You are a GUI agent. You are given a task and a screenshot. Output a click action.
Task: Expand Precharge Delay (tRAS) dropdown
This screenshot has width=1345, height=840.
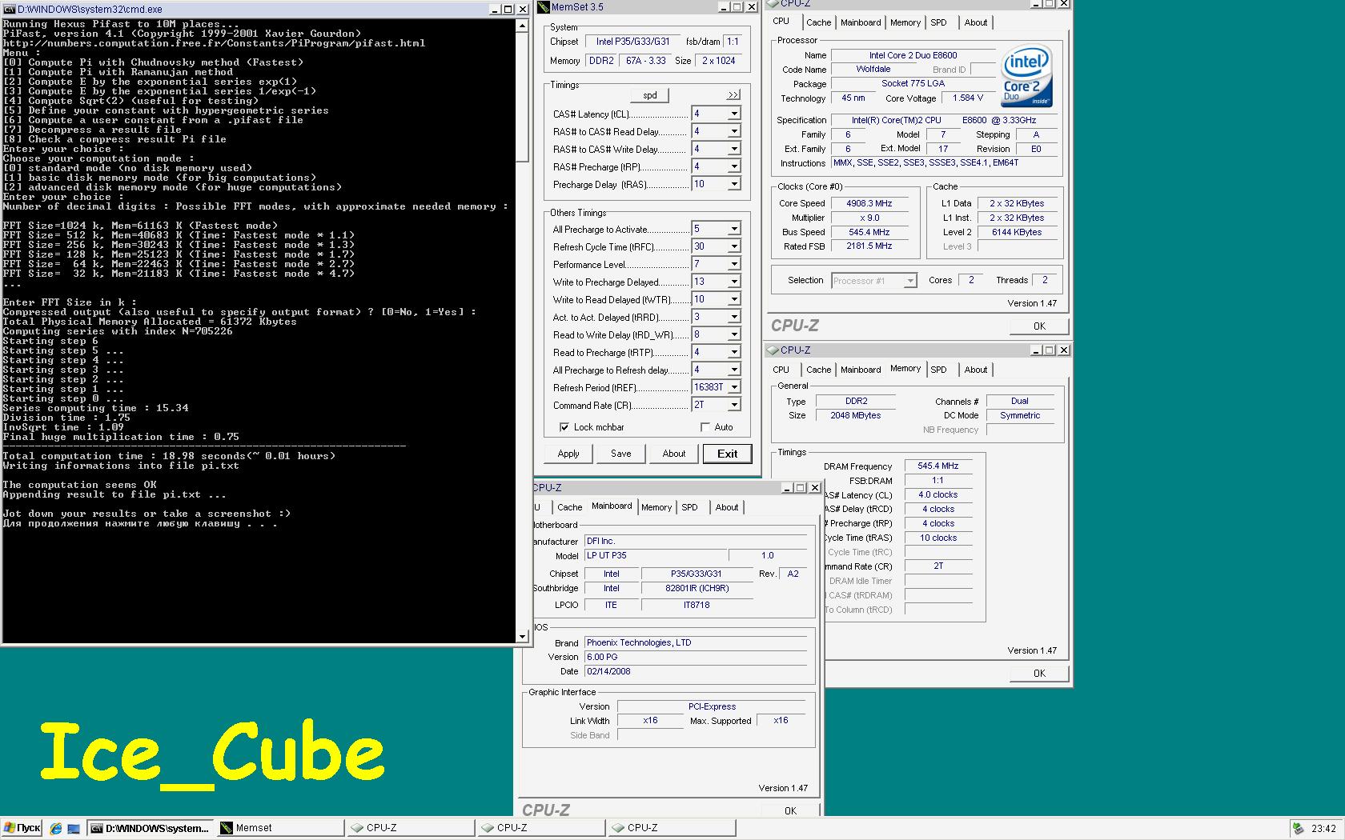[x=733, y=184]
